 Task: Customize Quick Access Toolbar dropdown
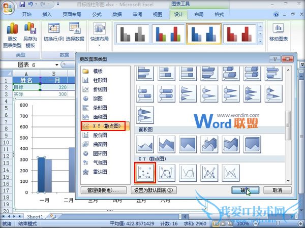[58, 4]
